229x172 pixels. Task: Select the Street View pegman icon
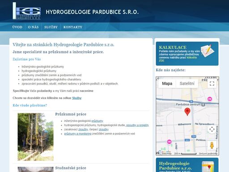click(x=212, y=145)
